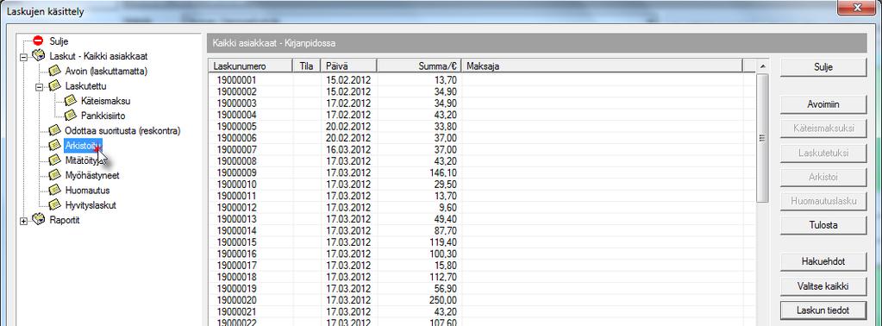Image resolution: width=882 pixels, height=326 pixels.
Task: Open Odottaa suoritusta (reskontra) tree item
Action: click(x=122, y=130)
